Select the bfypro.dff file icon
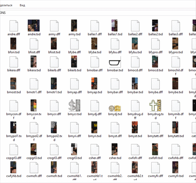Image resolution: width=196 pixels, height=183 pixels. [x=156, y=44]
